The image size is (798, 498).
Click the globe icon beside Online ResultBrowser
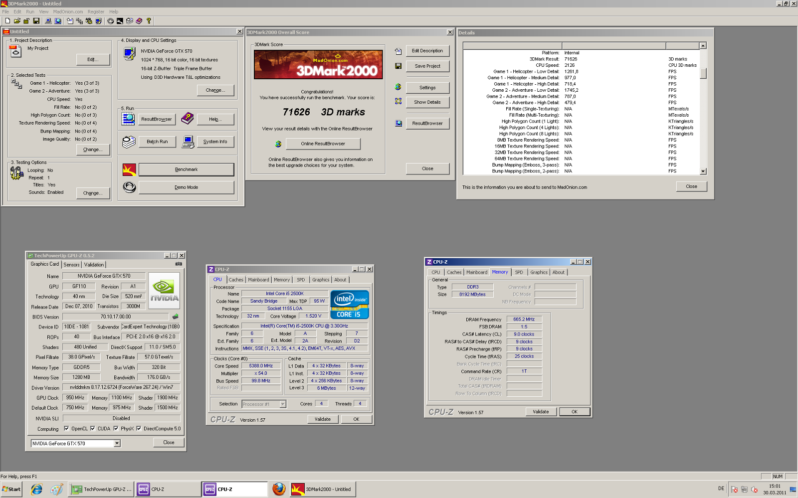point(278,144)
